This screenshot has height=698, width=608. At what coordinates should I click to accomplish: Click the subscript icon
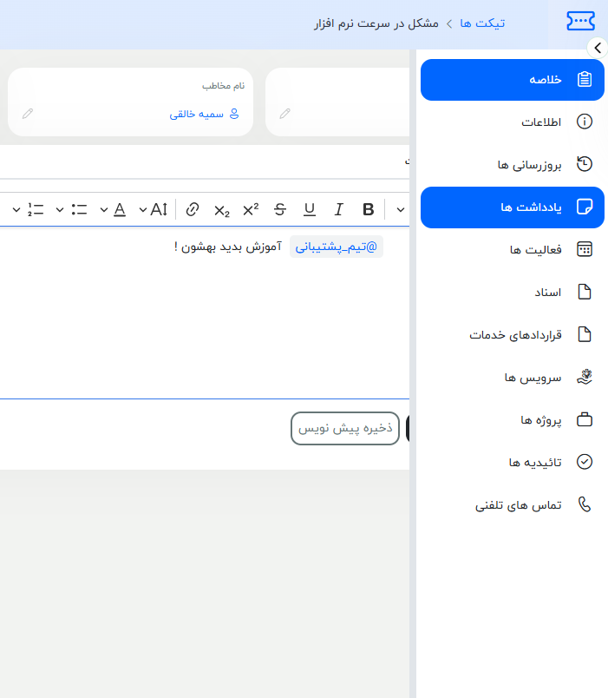[221, 209]
